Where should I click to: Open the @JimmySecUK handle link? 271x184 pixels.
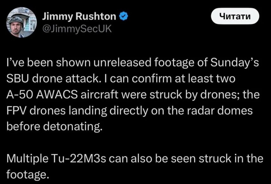pos(77,29)
